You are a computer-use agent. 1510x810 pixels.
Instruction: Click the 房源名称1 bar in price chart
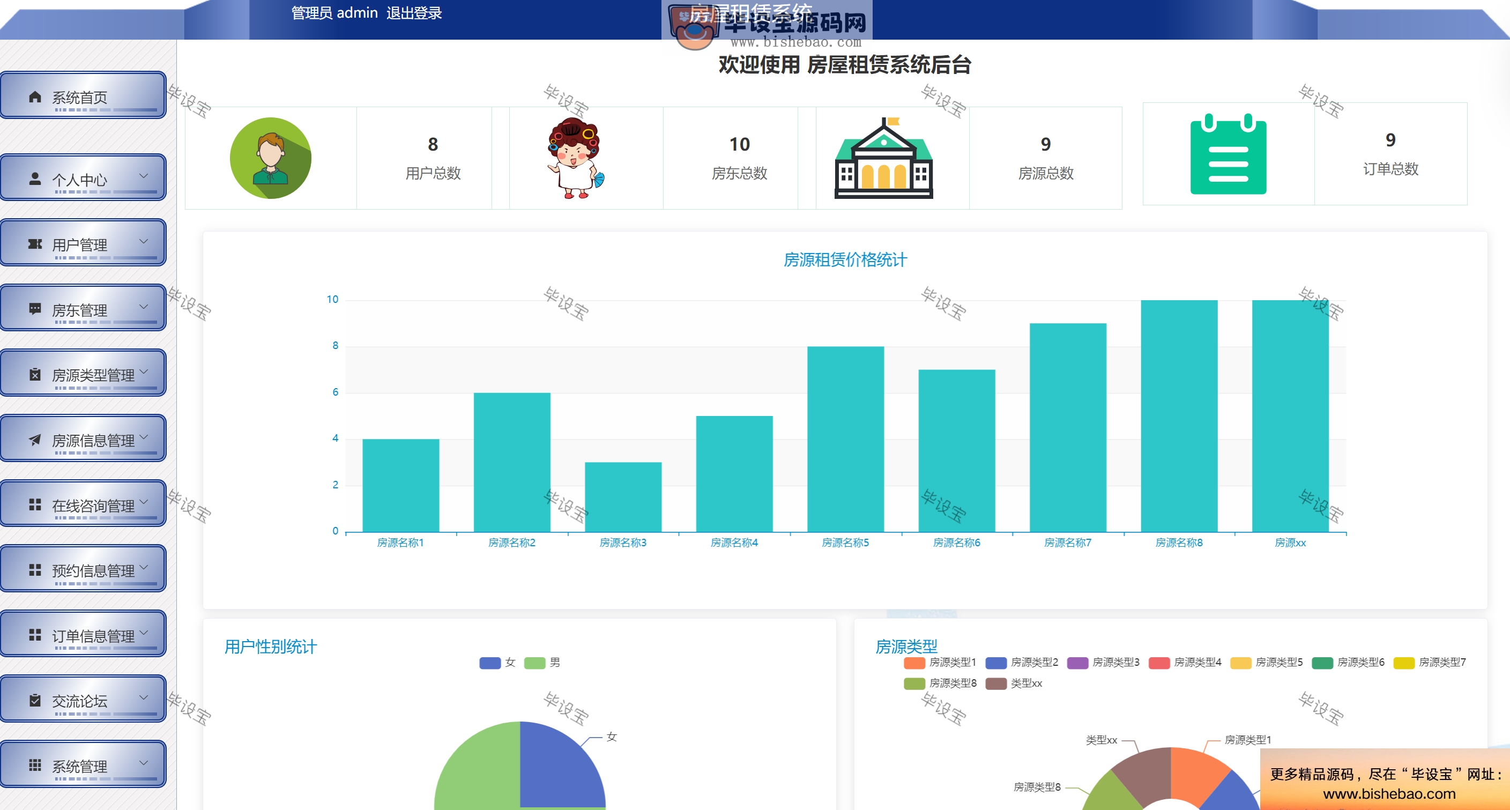[401, 485]
